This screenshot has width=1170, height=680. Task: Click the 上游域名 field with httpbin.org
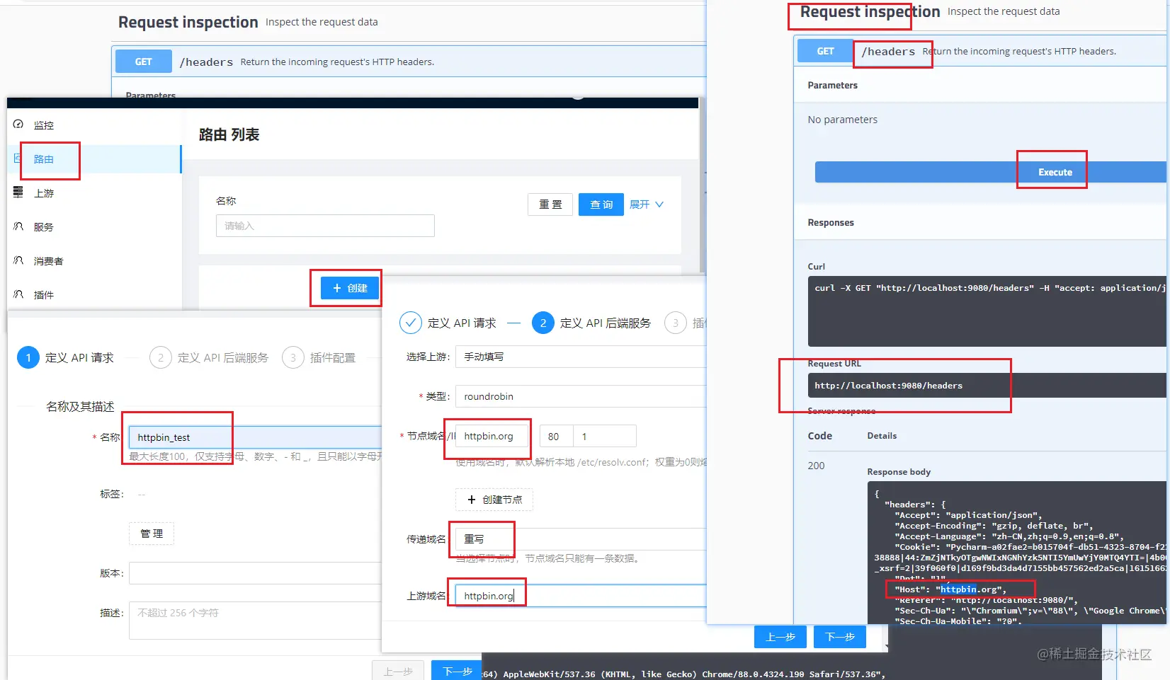click(x=581, y=596)
